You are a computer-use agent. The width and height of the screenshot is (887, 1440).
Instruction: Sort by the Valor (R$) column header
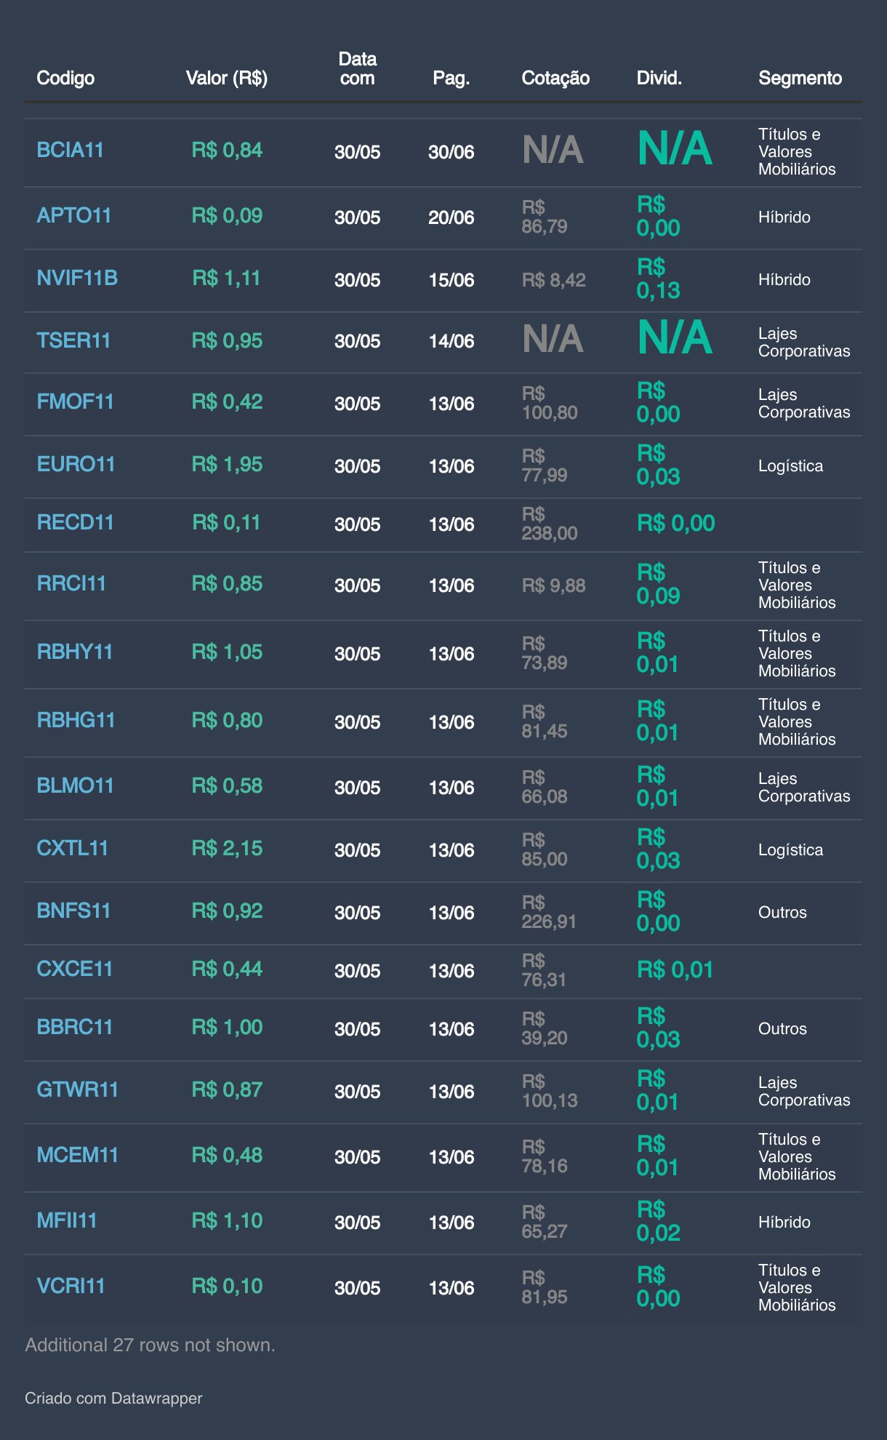coord(226,78)
